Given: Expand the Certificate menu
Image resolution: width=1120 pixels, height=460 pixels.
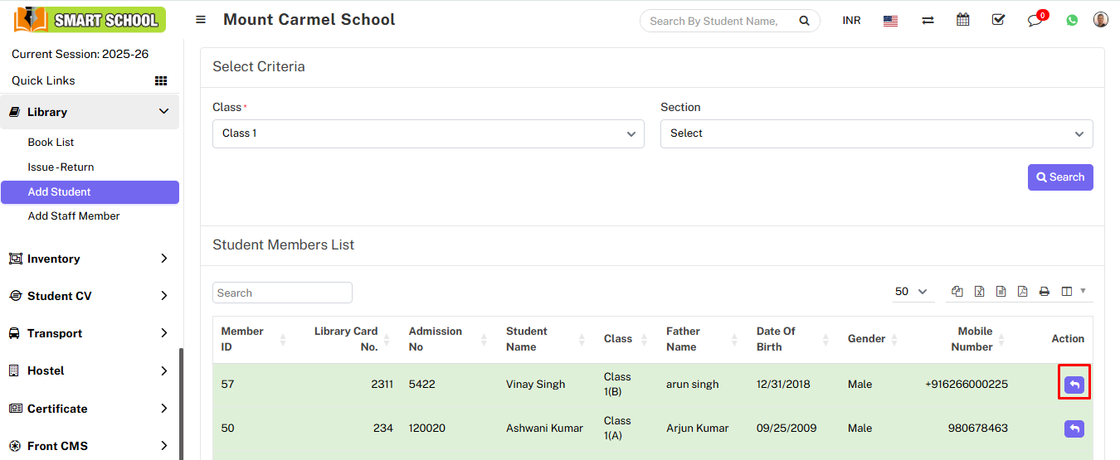Looking at the screenshot, I should 90,409.
